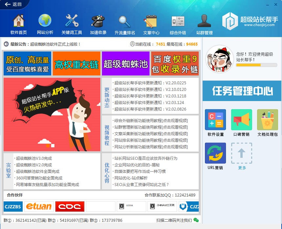Open 网站排名新版功能使用教程 video link
Image resolution: width=282 pixels, height=229 pixels.
pyautogui.click(x=151, y=140)
